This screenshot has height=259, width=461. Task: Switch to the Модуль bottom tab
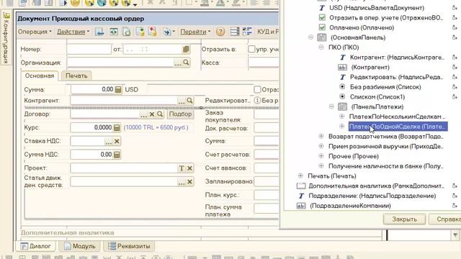pyautogui.click(x=80, y=246)
